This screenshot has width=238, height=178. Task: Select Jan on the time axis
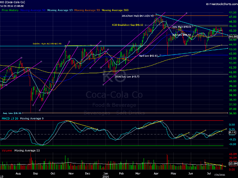106,174
